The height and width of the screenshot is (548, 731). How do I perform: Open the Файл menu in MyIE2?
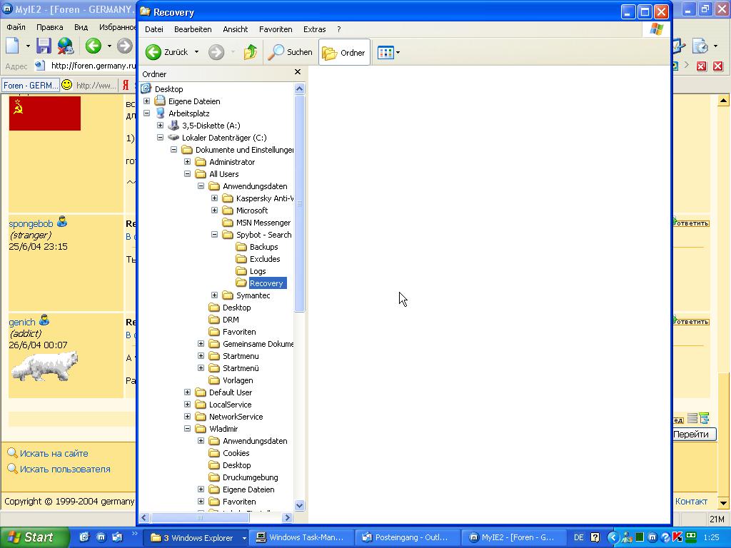(16, 27)
